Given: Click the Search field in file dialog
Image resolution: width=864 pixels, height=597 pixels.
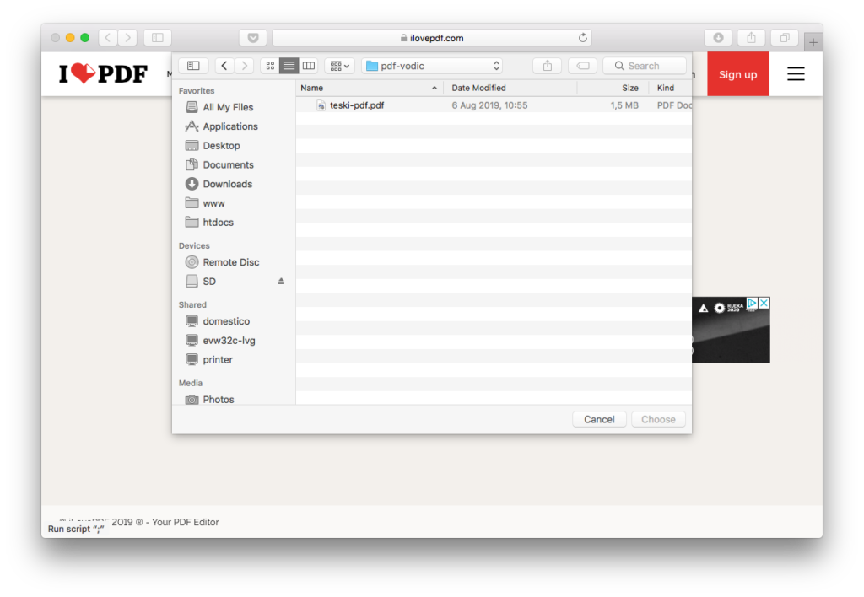Looking at the screenshot, I should 645,66.
